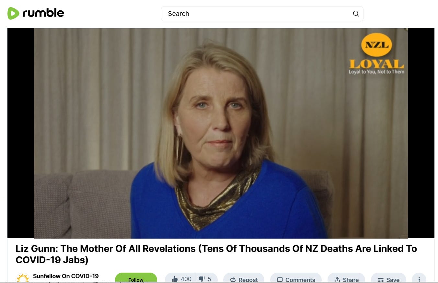Repost this video
438x283 pixels.
(244, 279)
